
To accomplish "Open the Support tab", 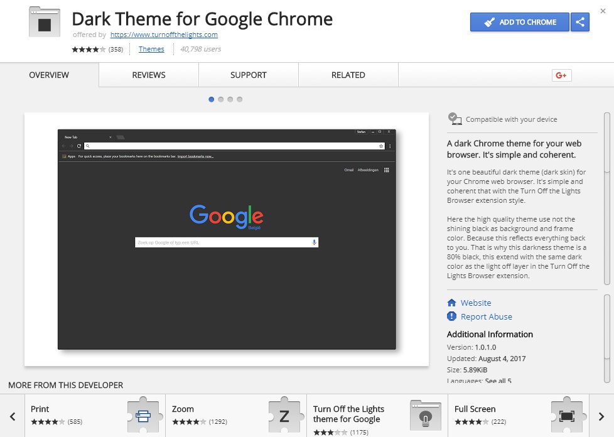I will click(x=248, y=75).
